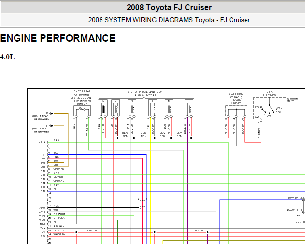Viewport: 305px width, 244px height.
Task: Click the "WHT/RED" wire label at pin 24
Action: point(59,234)
